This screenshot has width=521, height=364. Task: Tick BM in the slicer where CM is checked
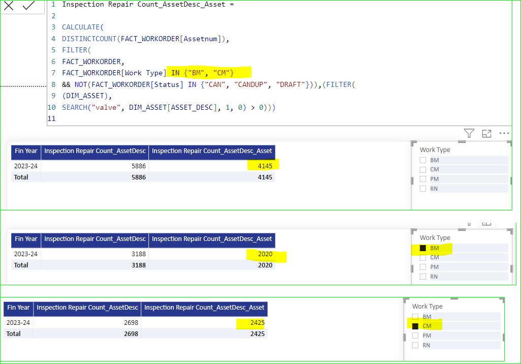click(x=415, y=316)
